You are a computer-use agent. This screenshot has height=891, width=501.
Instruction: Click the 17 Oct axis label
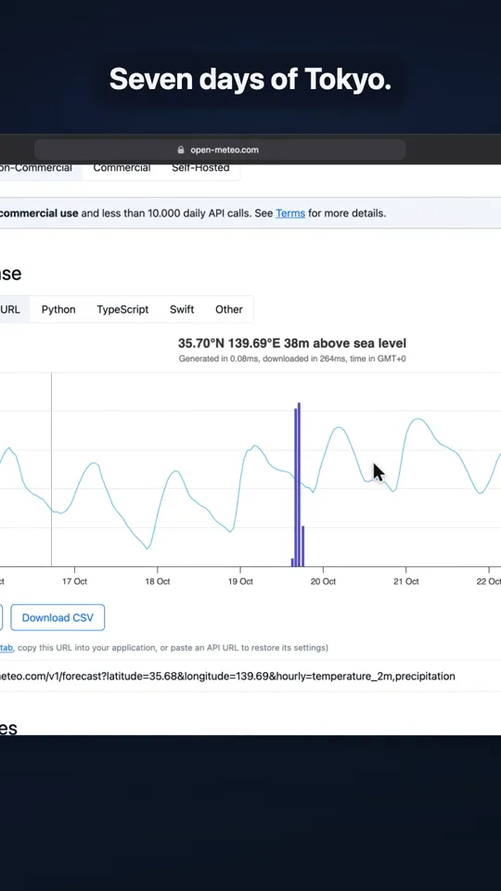75,581
